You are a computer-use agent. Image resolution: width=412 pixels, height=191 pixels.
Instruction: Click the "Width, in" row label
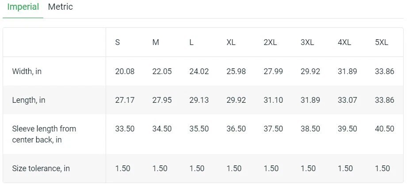(x=27, y=71)
